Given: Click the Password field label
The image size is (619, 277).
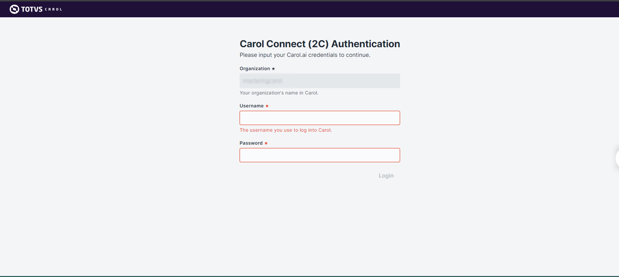Looking at the screenshot, I should [x=251, y=143].
